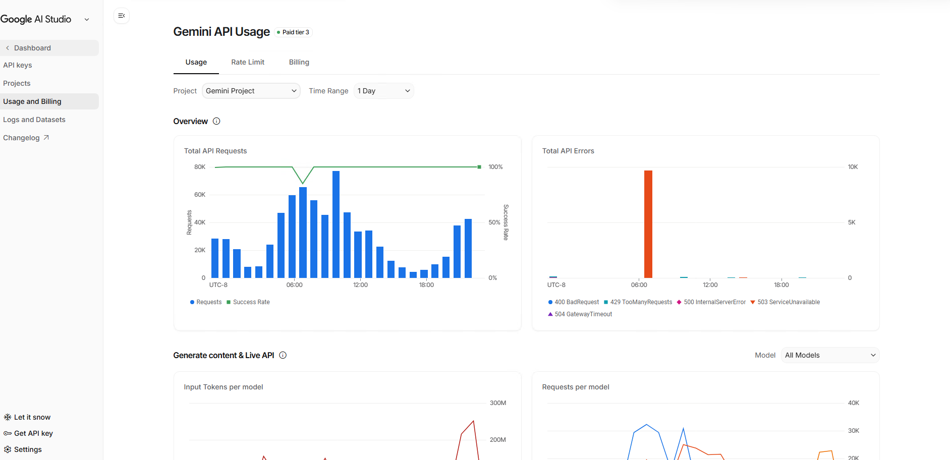Go back to Dashboard

pyautogui.click(x=49, y=48)
